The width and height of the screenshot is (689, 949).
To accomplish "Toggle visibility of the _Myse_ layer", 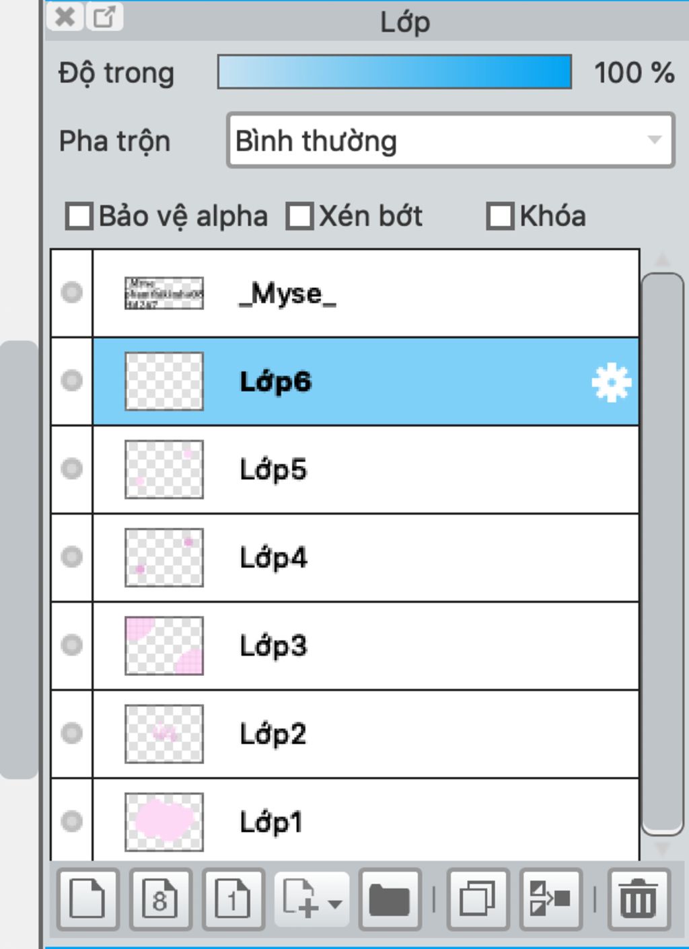I will [x=72, y=293].
